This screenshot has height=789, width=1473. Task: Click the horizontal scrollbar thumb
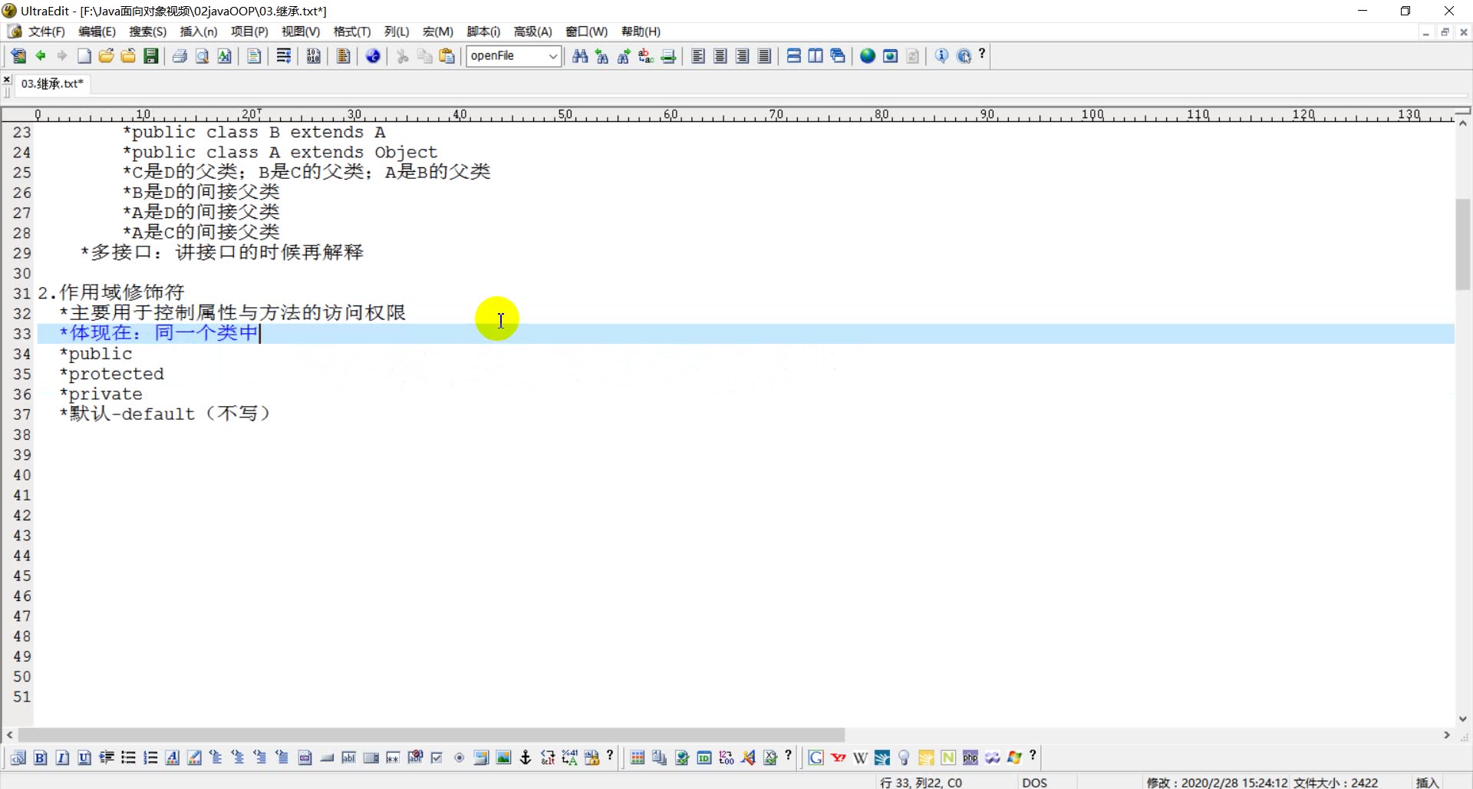tap(431, 735)
